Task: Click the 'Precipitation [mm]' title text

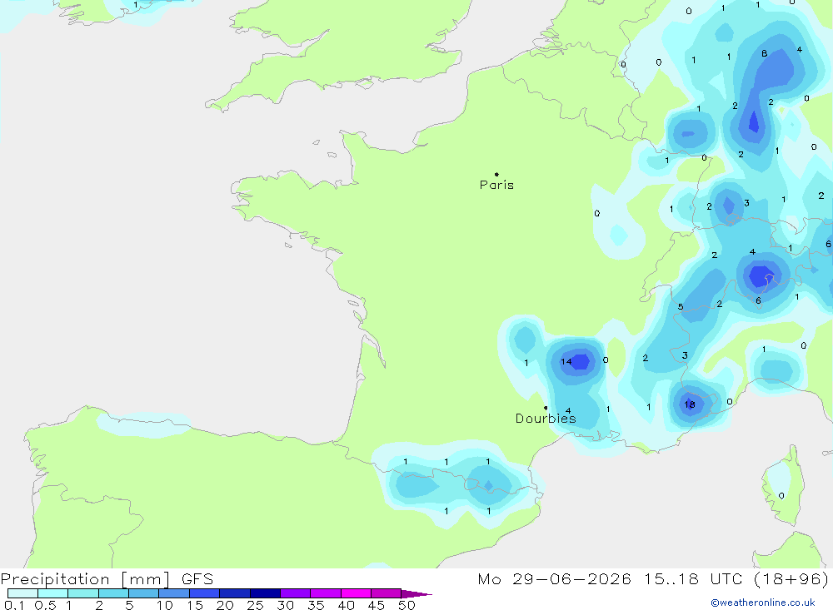Action: pos(86,579)
